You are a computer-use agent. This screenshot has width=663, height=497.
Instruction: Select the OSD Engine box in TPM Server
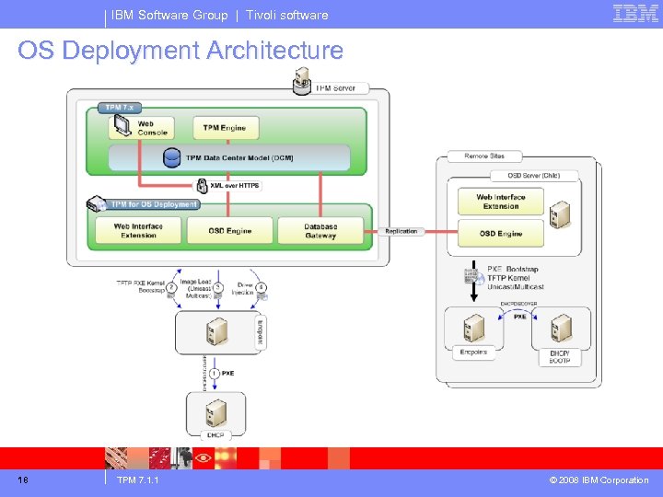(x=229, y=231)
